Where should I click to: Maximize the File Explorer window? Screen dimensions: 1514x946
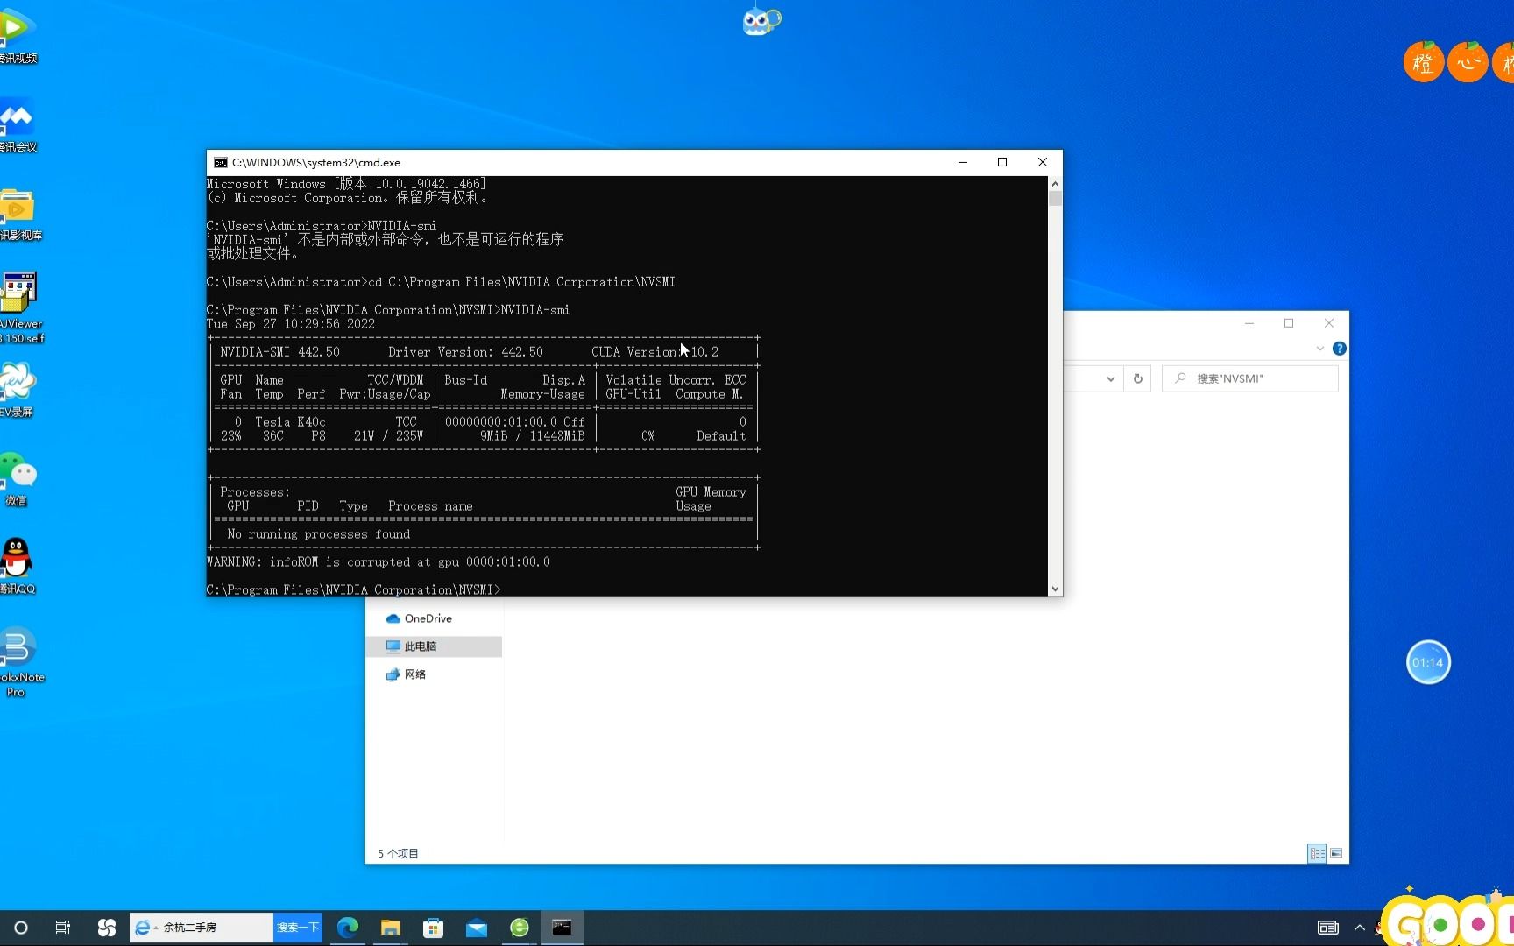(1289, 323)
